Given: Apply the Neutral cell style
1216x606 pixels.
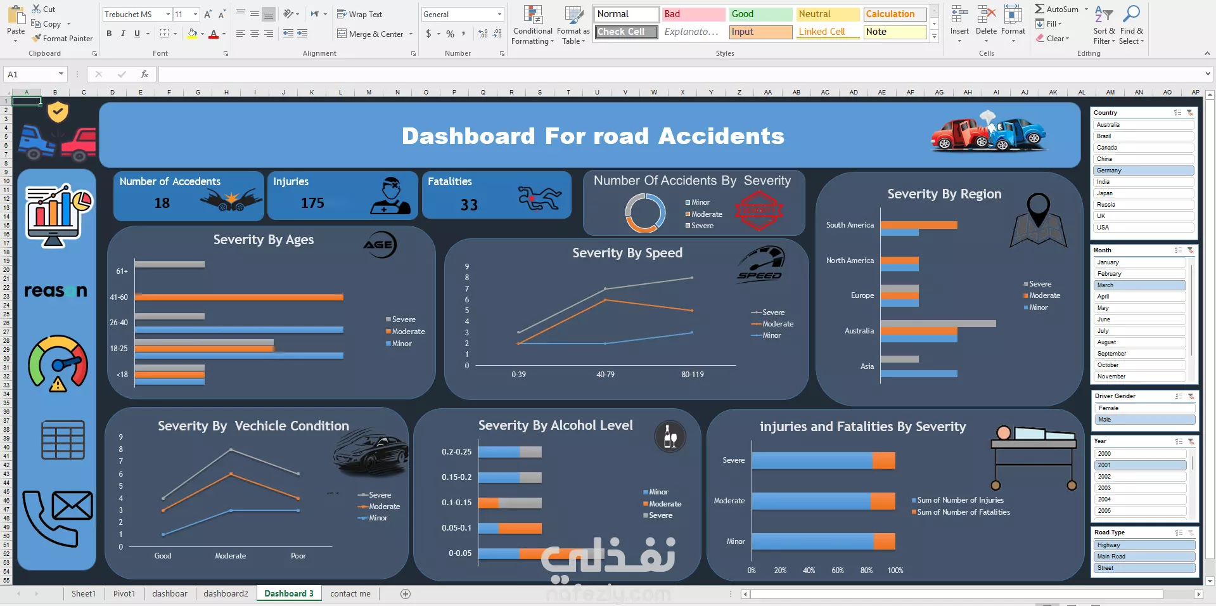Looking at the screenshot, I should pyautogui.click(x=828, y=14).
